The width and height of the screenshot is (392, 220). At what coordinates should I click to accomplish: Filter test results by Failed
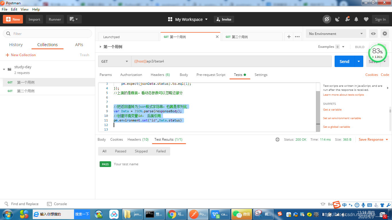coord(161,151)
